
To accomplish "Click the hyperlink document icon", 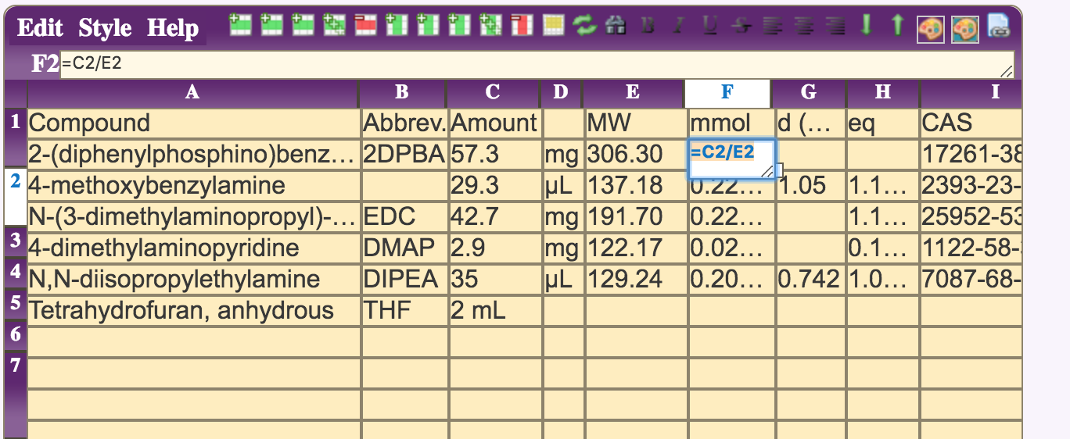I will [998, 26].
